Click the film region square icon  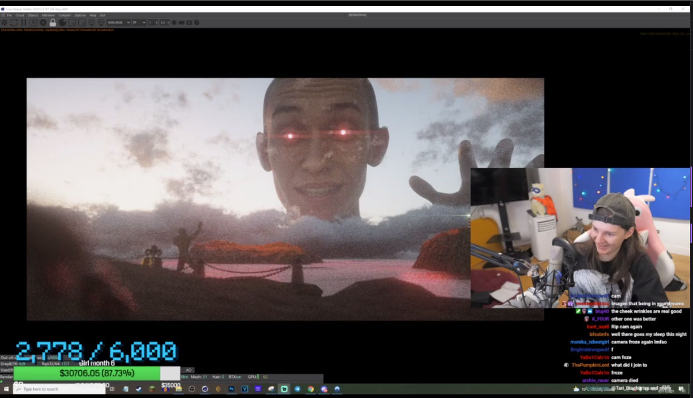tap(82, 22)
